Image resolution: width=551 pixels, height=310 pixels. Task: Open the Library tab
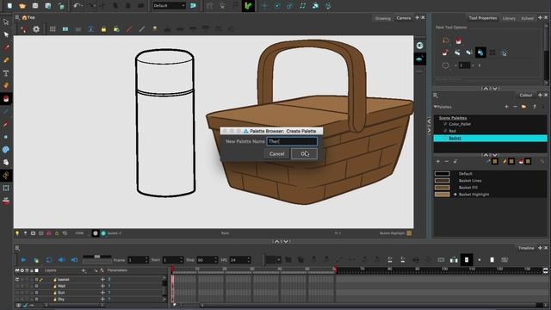click(509, 18)
